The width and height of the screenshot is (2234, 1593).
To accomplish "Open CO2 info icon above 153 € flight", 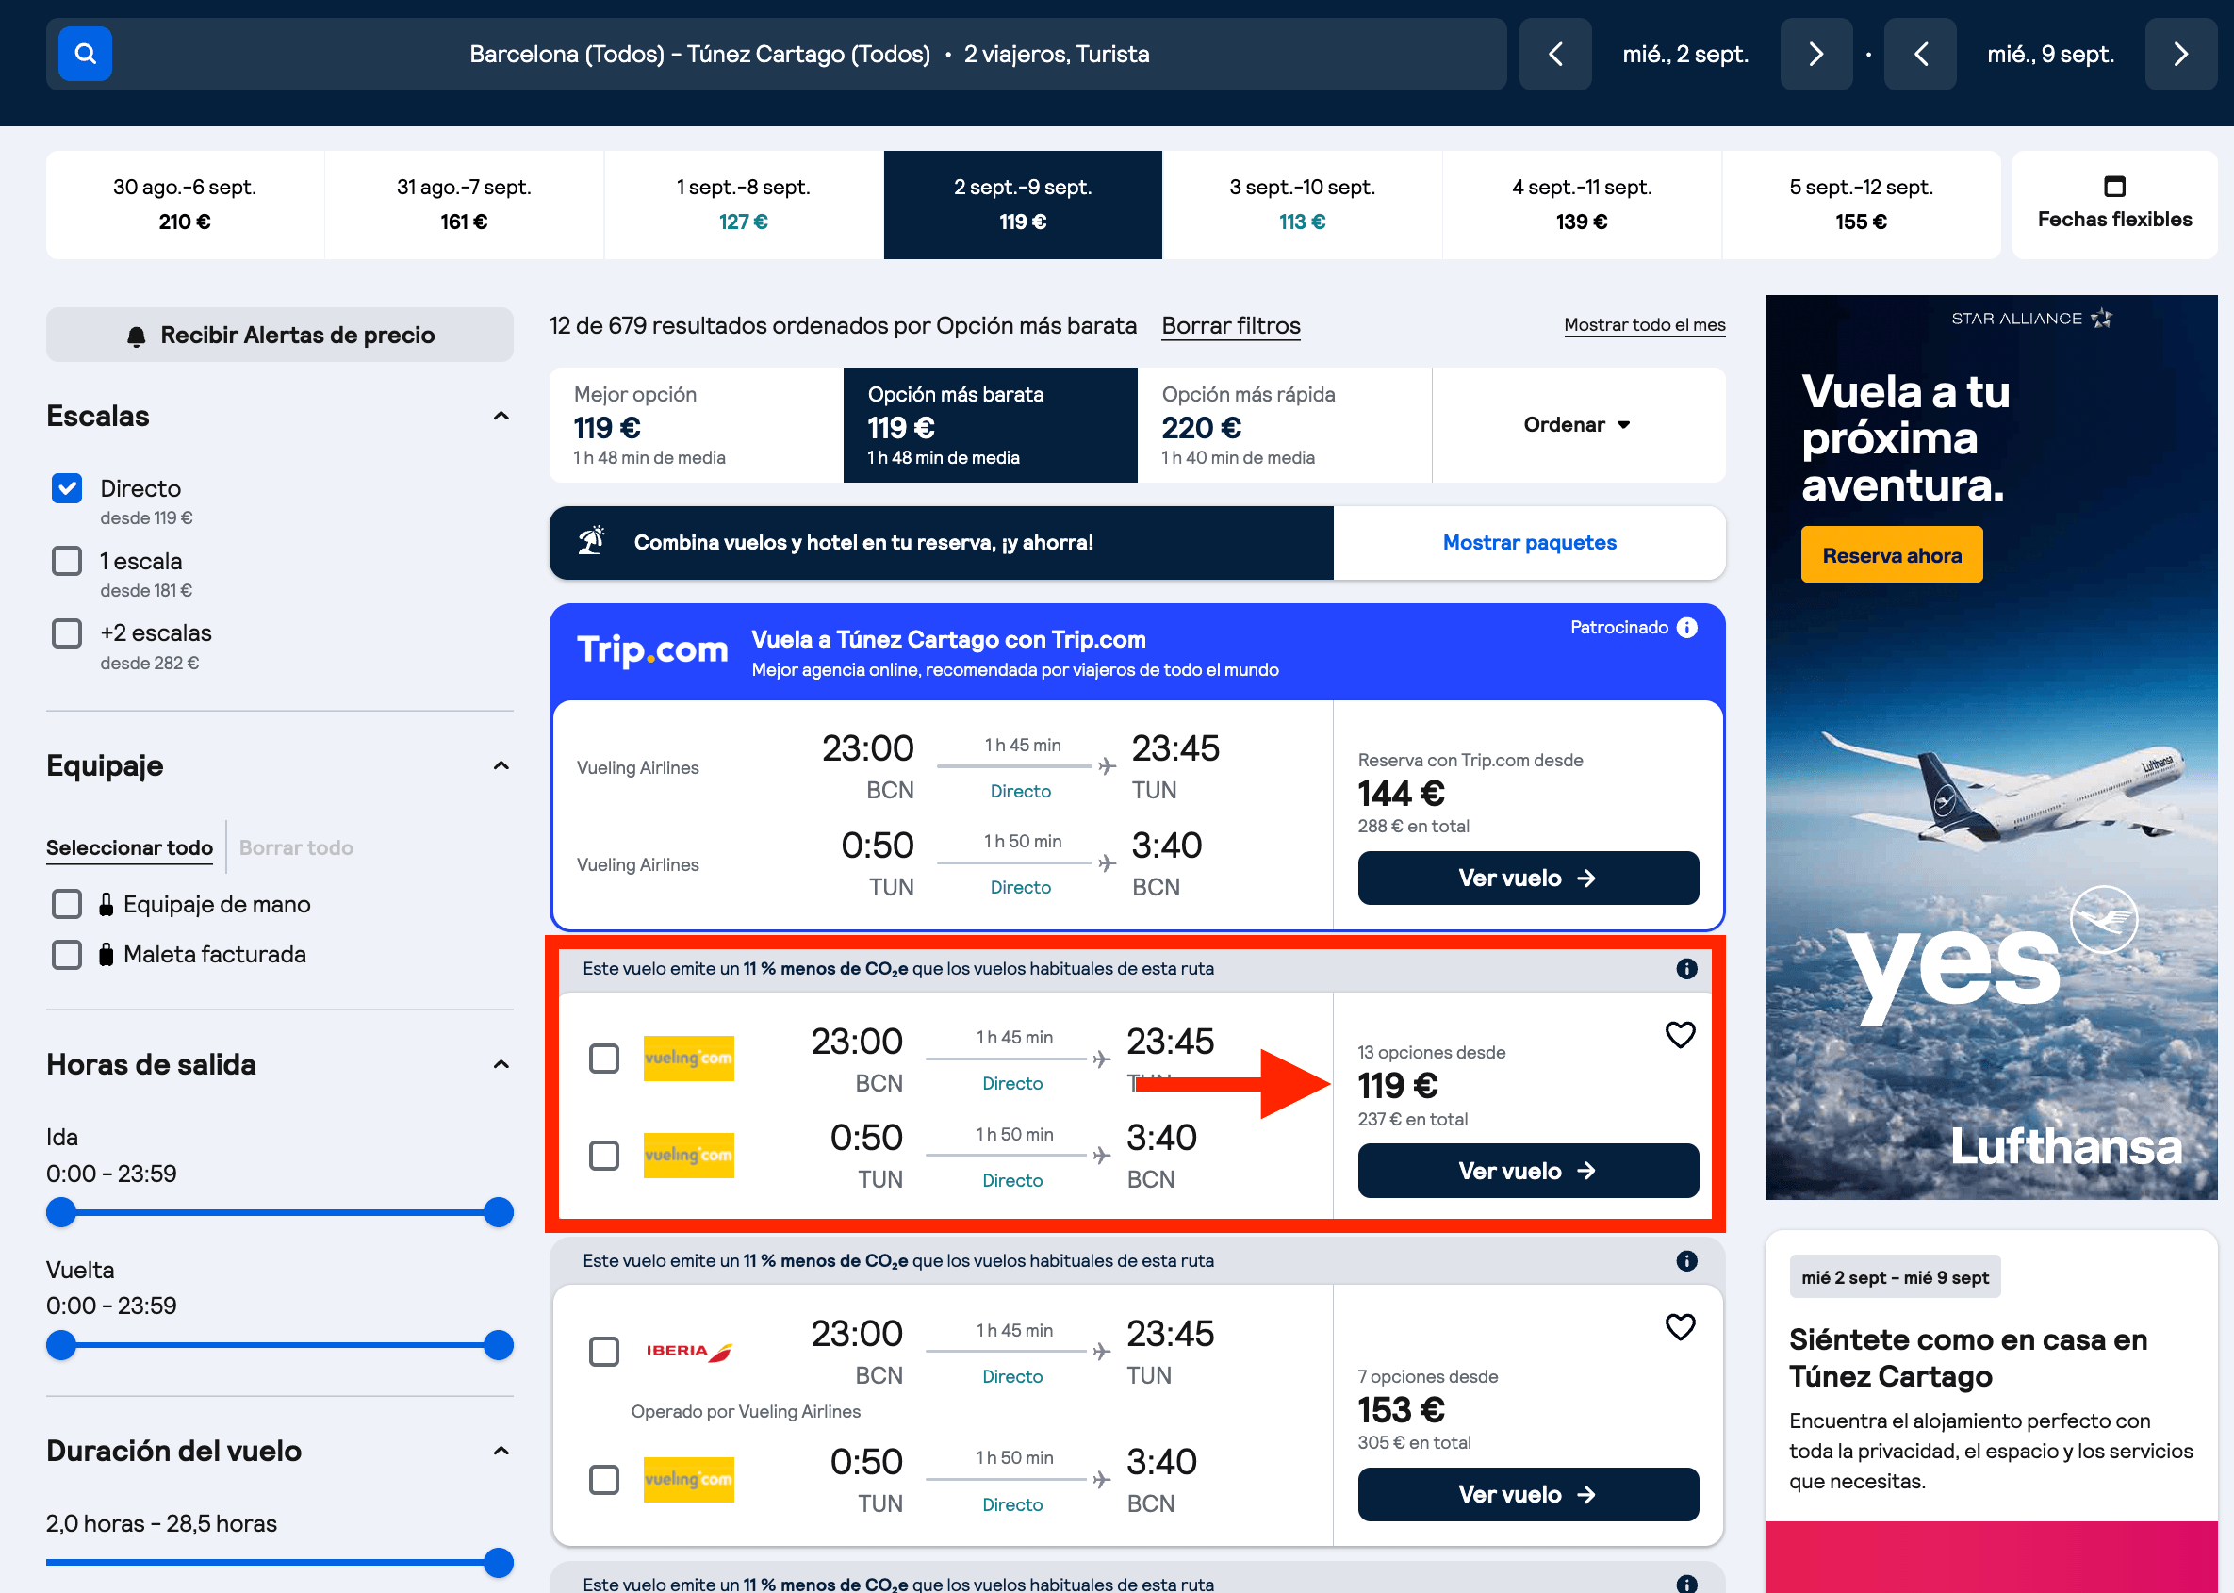I will [x=1686, y=1261].
